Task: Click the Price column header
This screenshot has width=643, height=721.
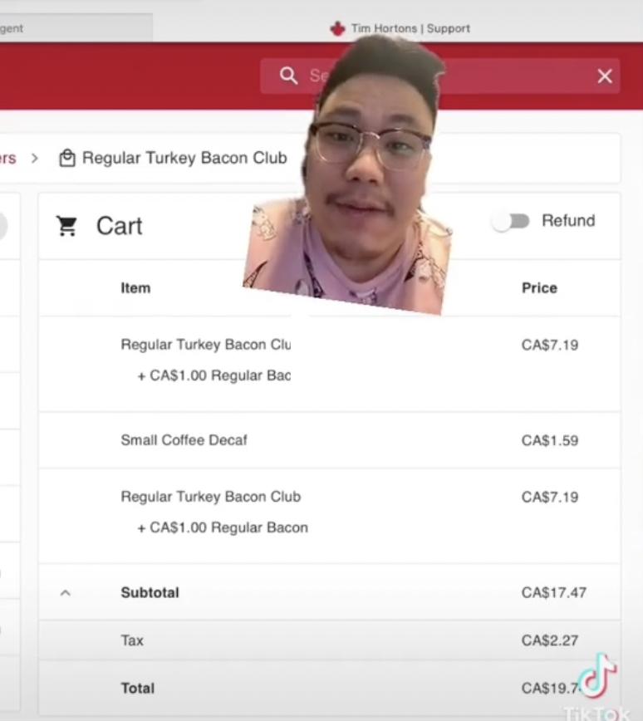Action: coord(539,288)
